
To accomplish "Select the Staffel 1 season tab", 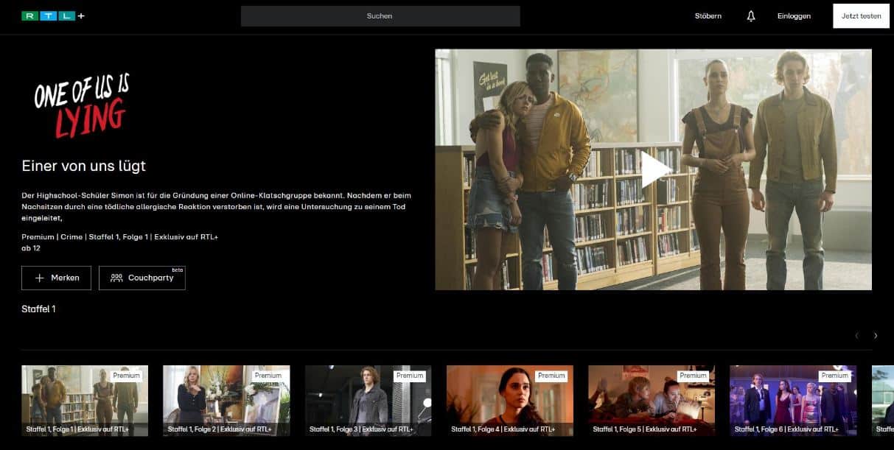I will [x=38, y=309].
